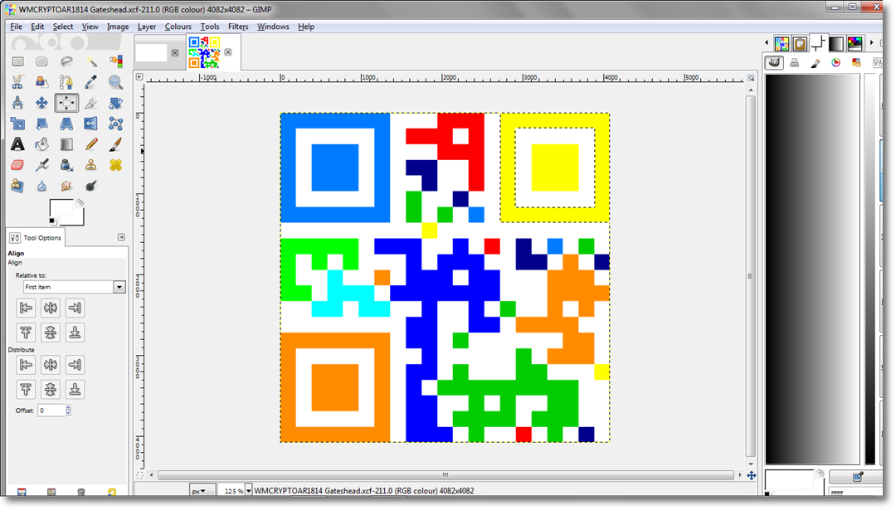Select the Zoom magnifier tool
This screenshot has height=510, width=896.
tap(115, 82)
